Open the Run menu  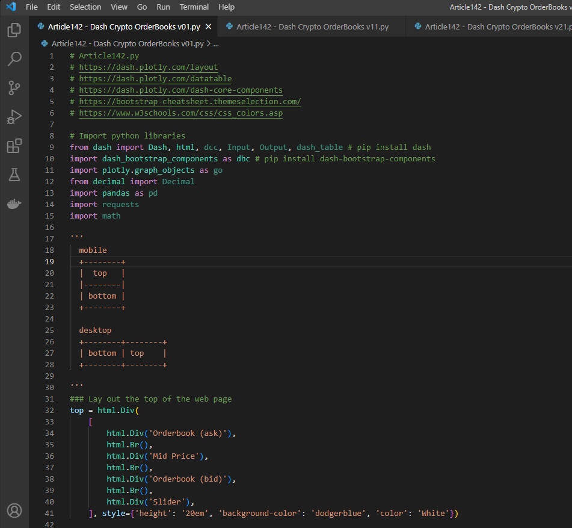[163, 7]
